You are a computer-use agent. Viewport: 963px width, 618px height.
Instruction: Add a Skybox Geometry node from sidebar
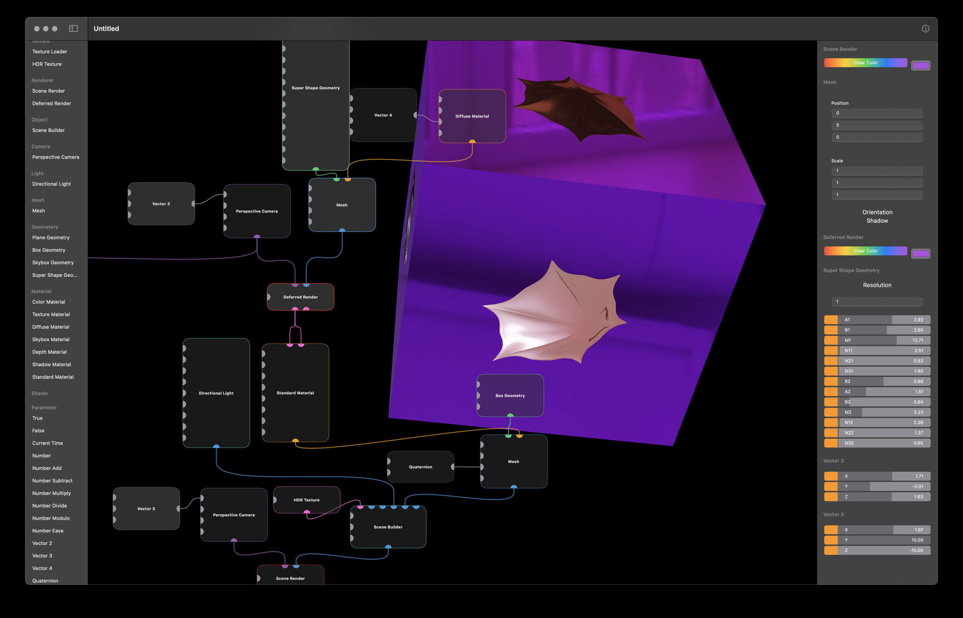[53, 263]
